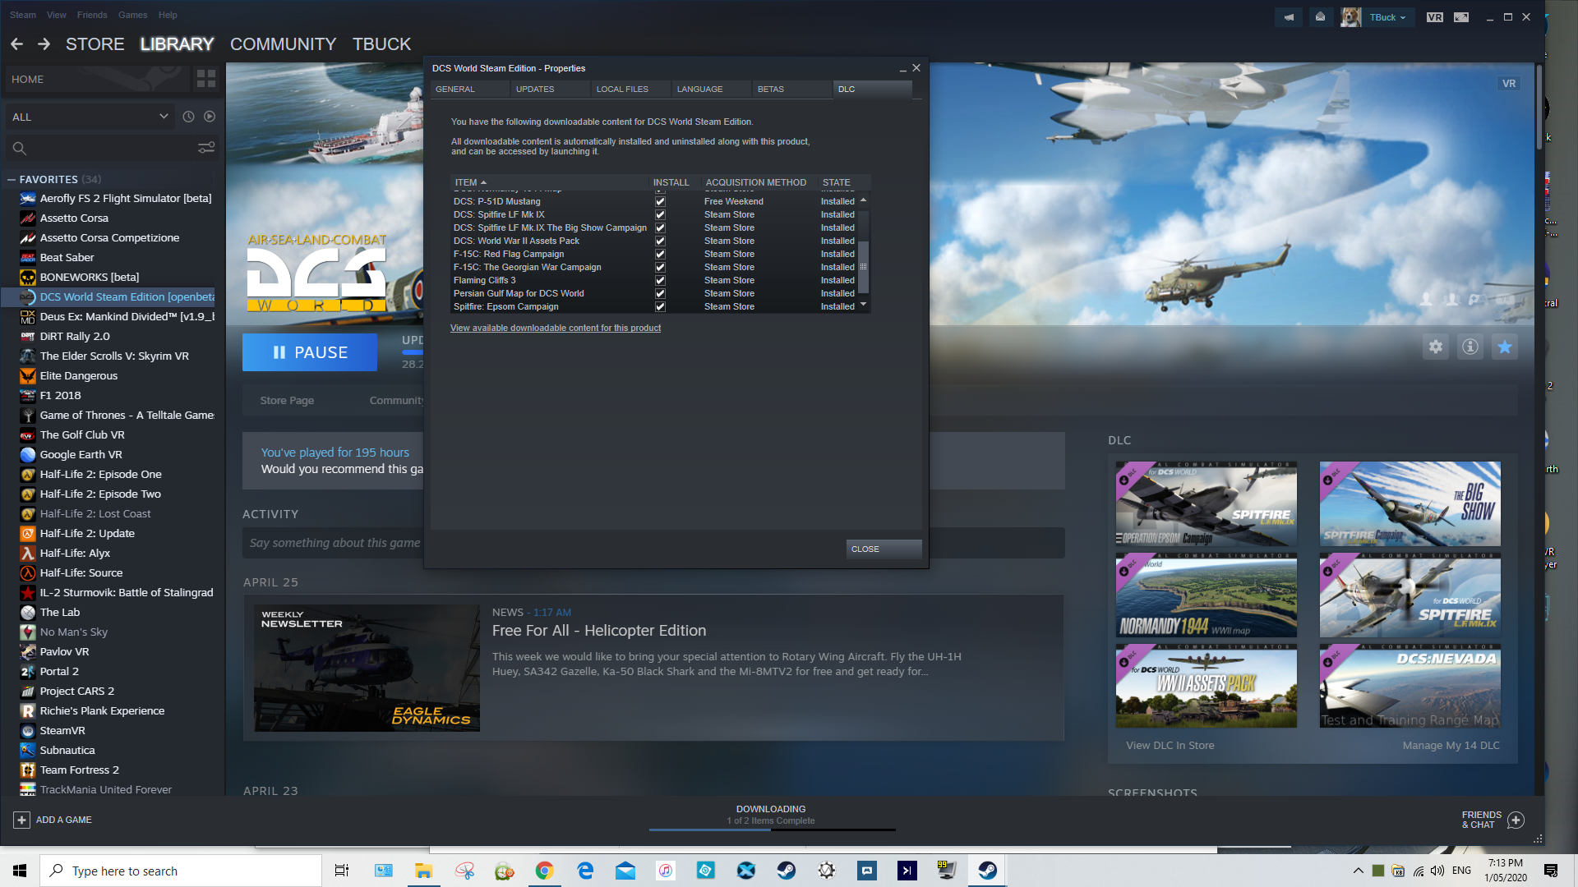Open Mail app from taskbar
The image size is (1578, 887).
(625, 871)
